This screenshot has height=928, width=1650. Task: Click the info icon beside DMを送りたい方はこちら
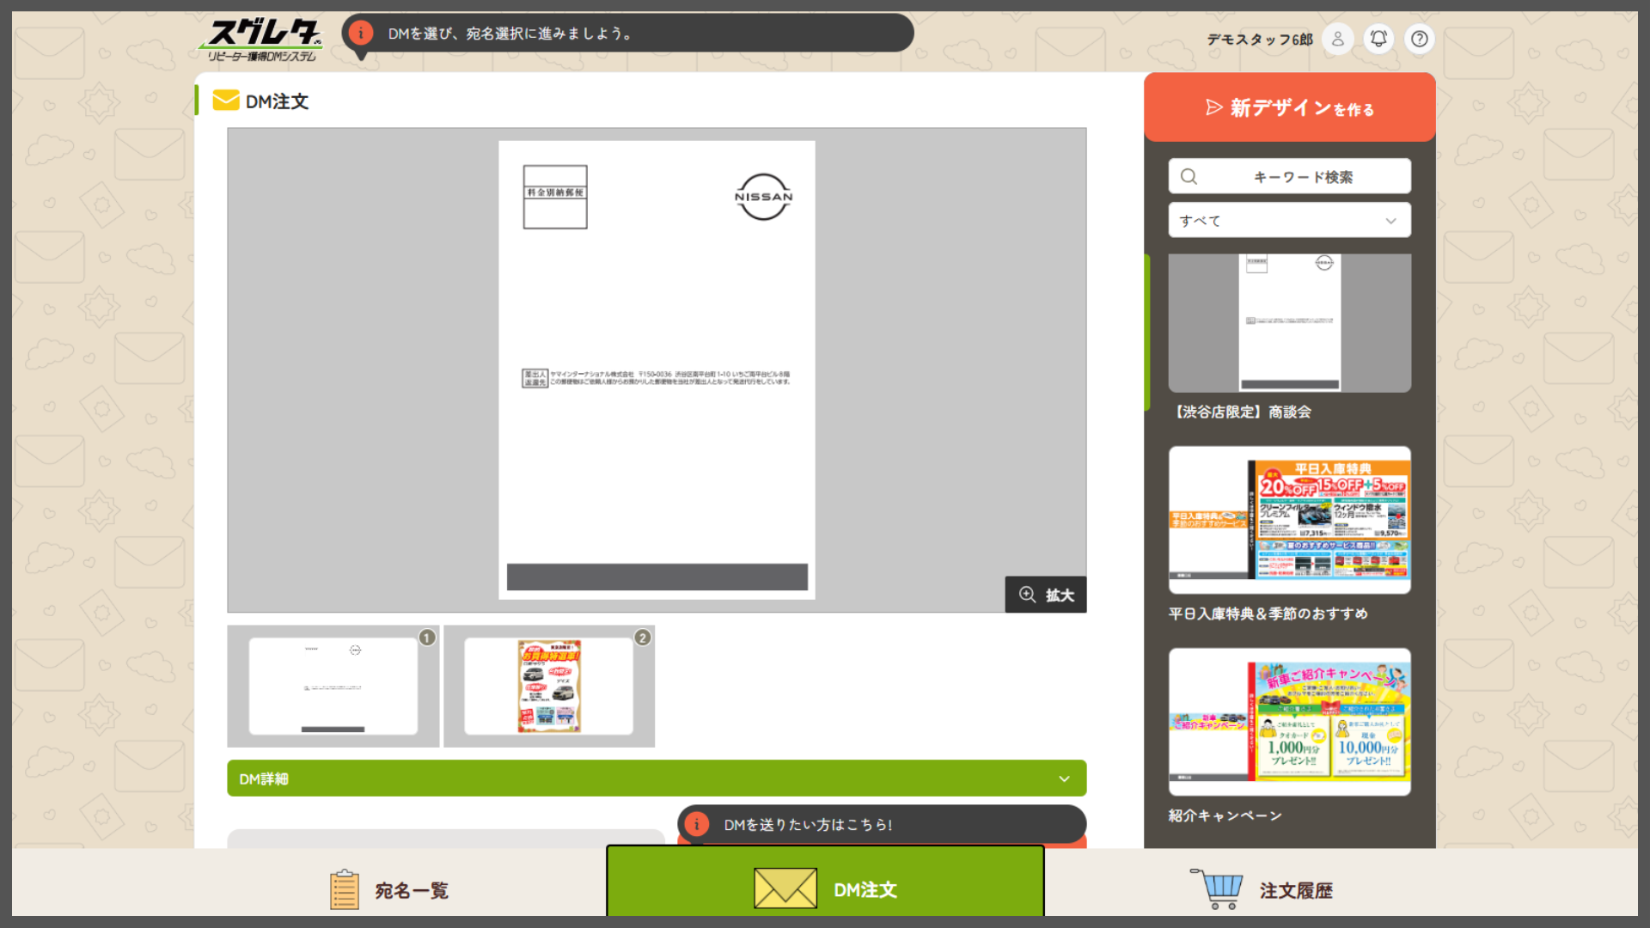click(x=697, y=825)
